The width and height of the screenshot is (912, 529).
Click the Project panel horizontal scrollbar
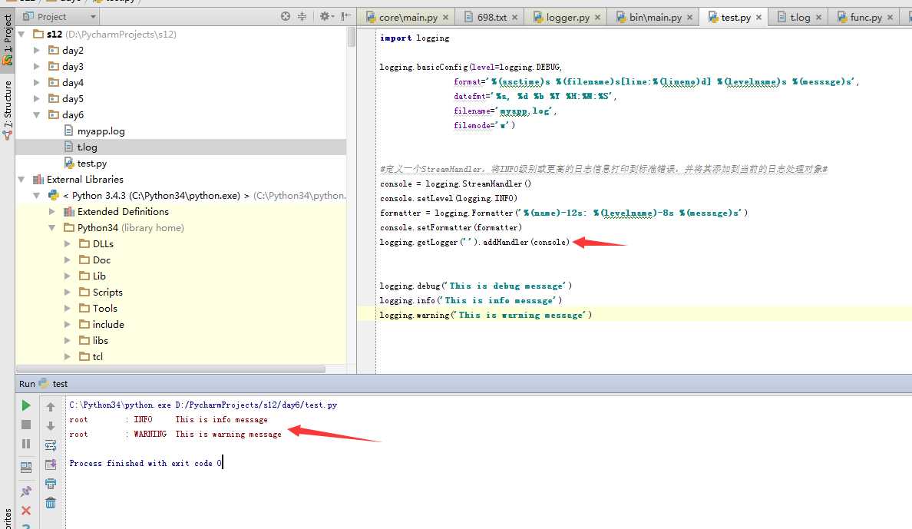(x=171, y=369)
